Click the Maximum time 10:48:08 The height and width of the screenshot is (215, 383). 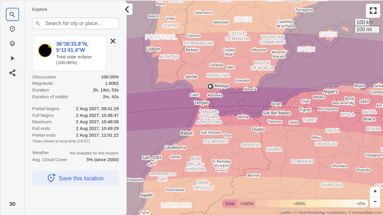[x=97, y=121]
